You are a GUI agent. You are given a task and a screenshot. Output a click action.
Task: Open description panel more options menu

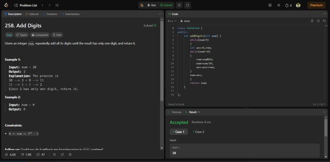(x=160, y=14)
